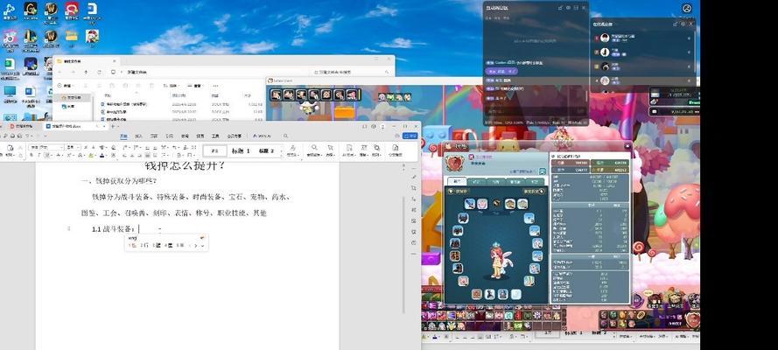Open the 新建 dropdown in File Explorer
The width and height of the screenshot is (778, 350).
pos(65,85)
